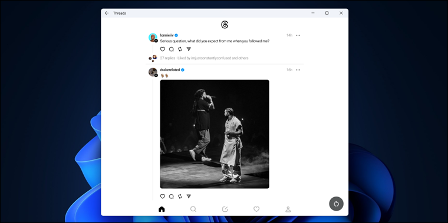
Task: Compose a new thread from bottom bar
Action: pyautogui.click(x=225, y=209)
